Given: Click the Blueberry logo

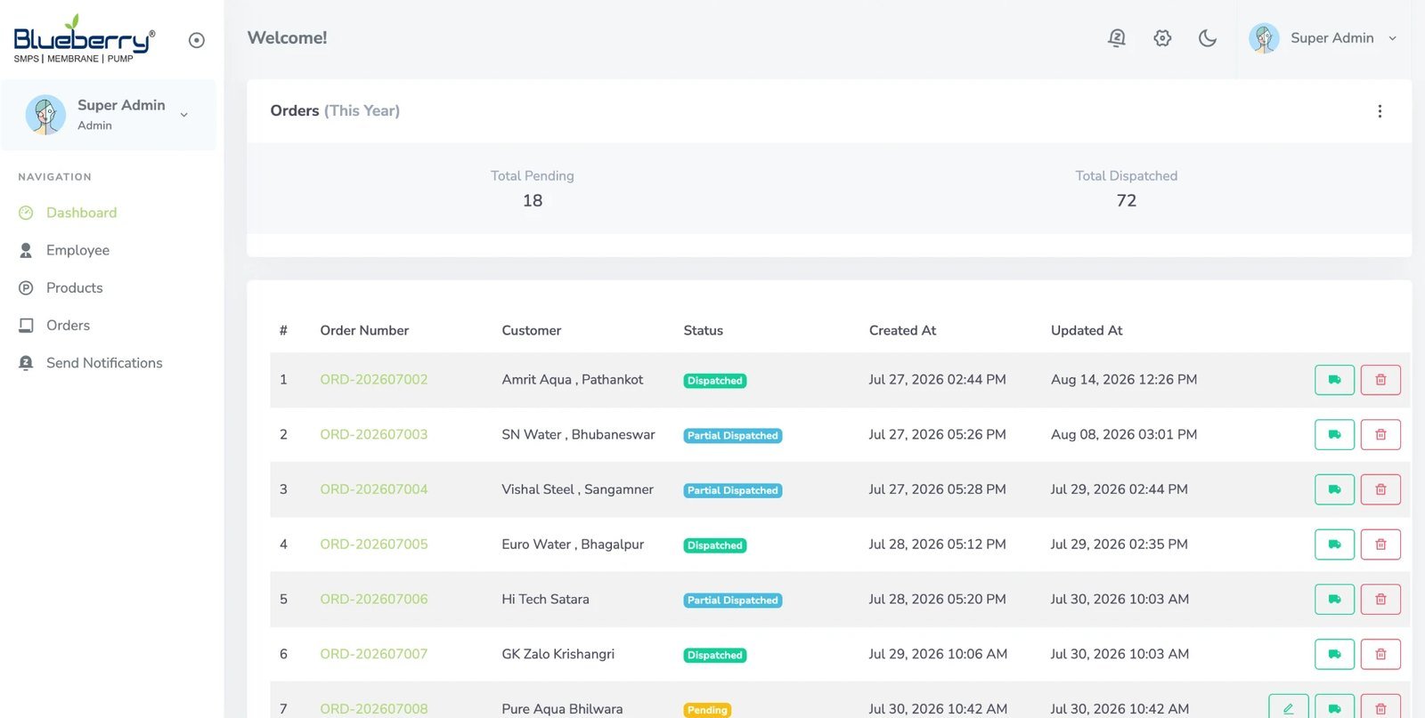Looking at the screenshot, I should 84,38.
